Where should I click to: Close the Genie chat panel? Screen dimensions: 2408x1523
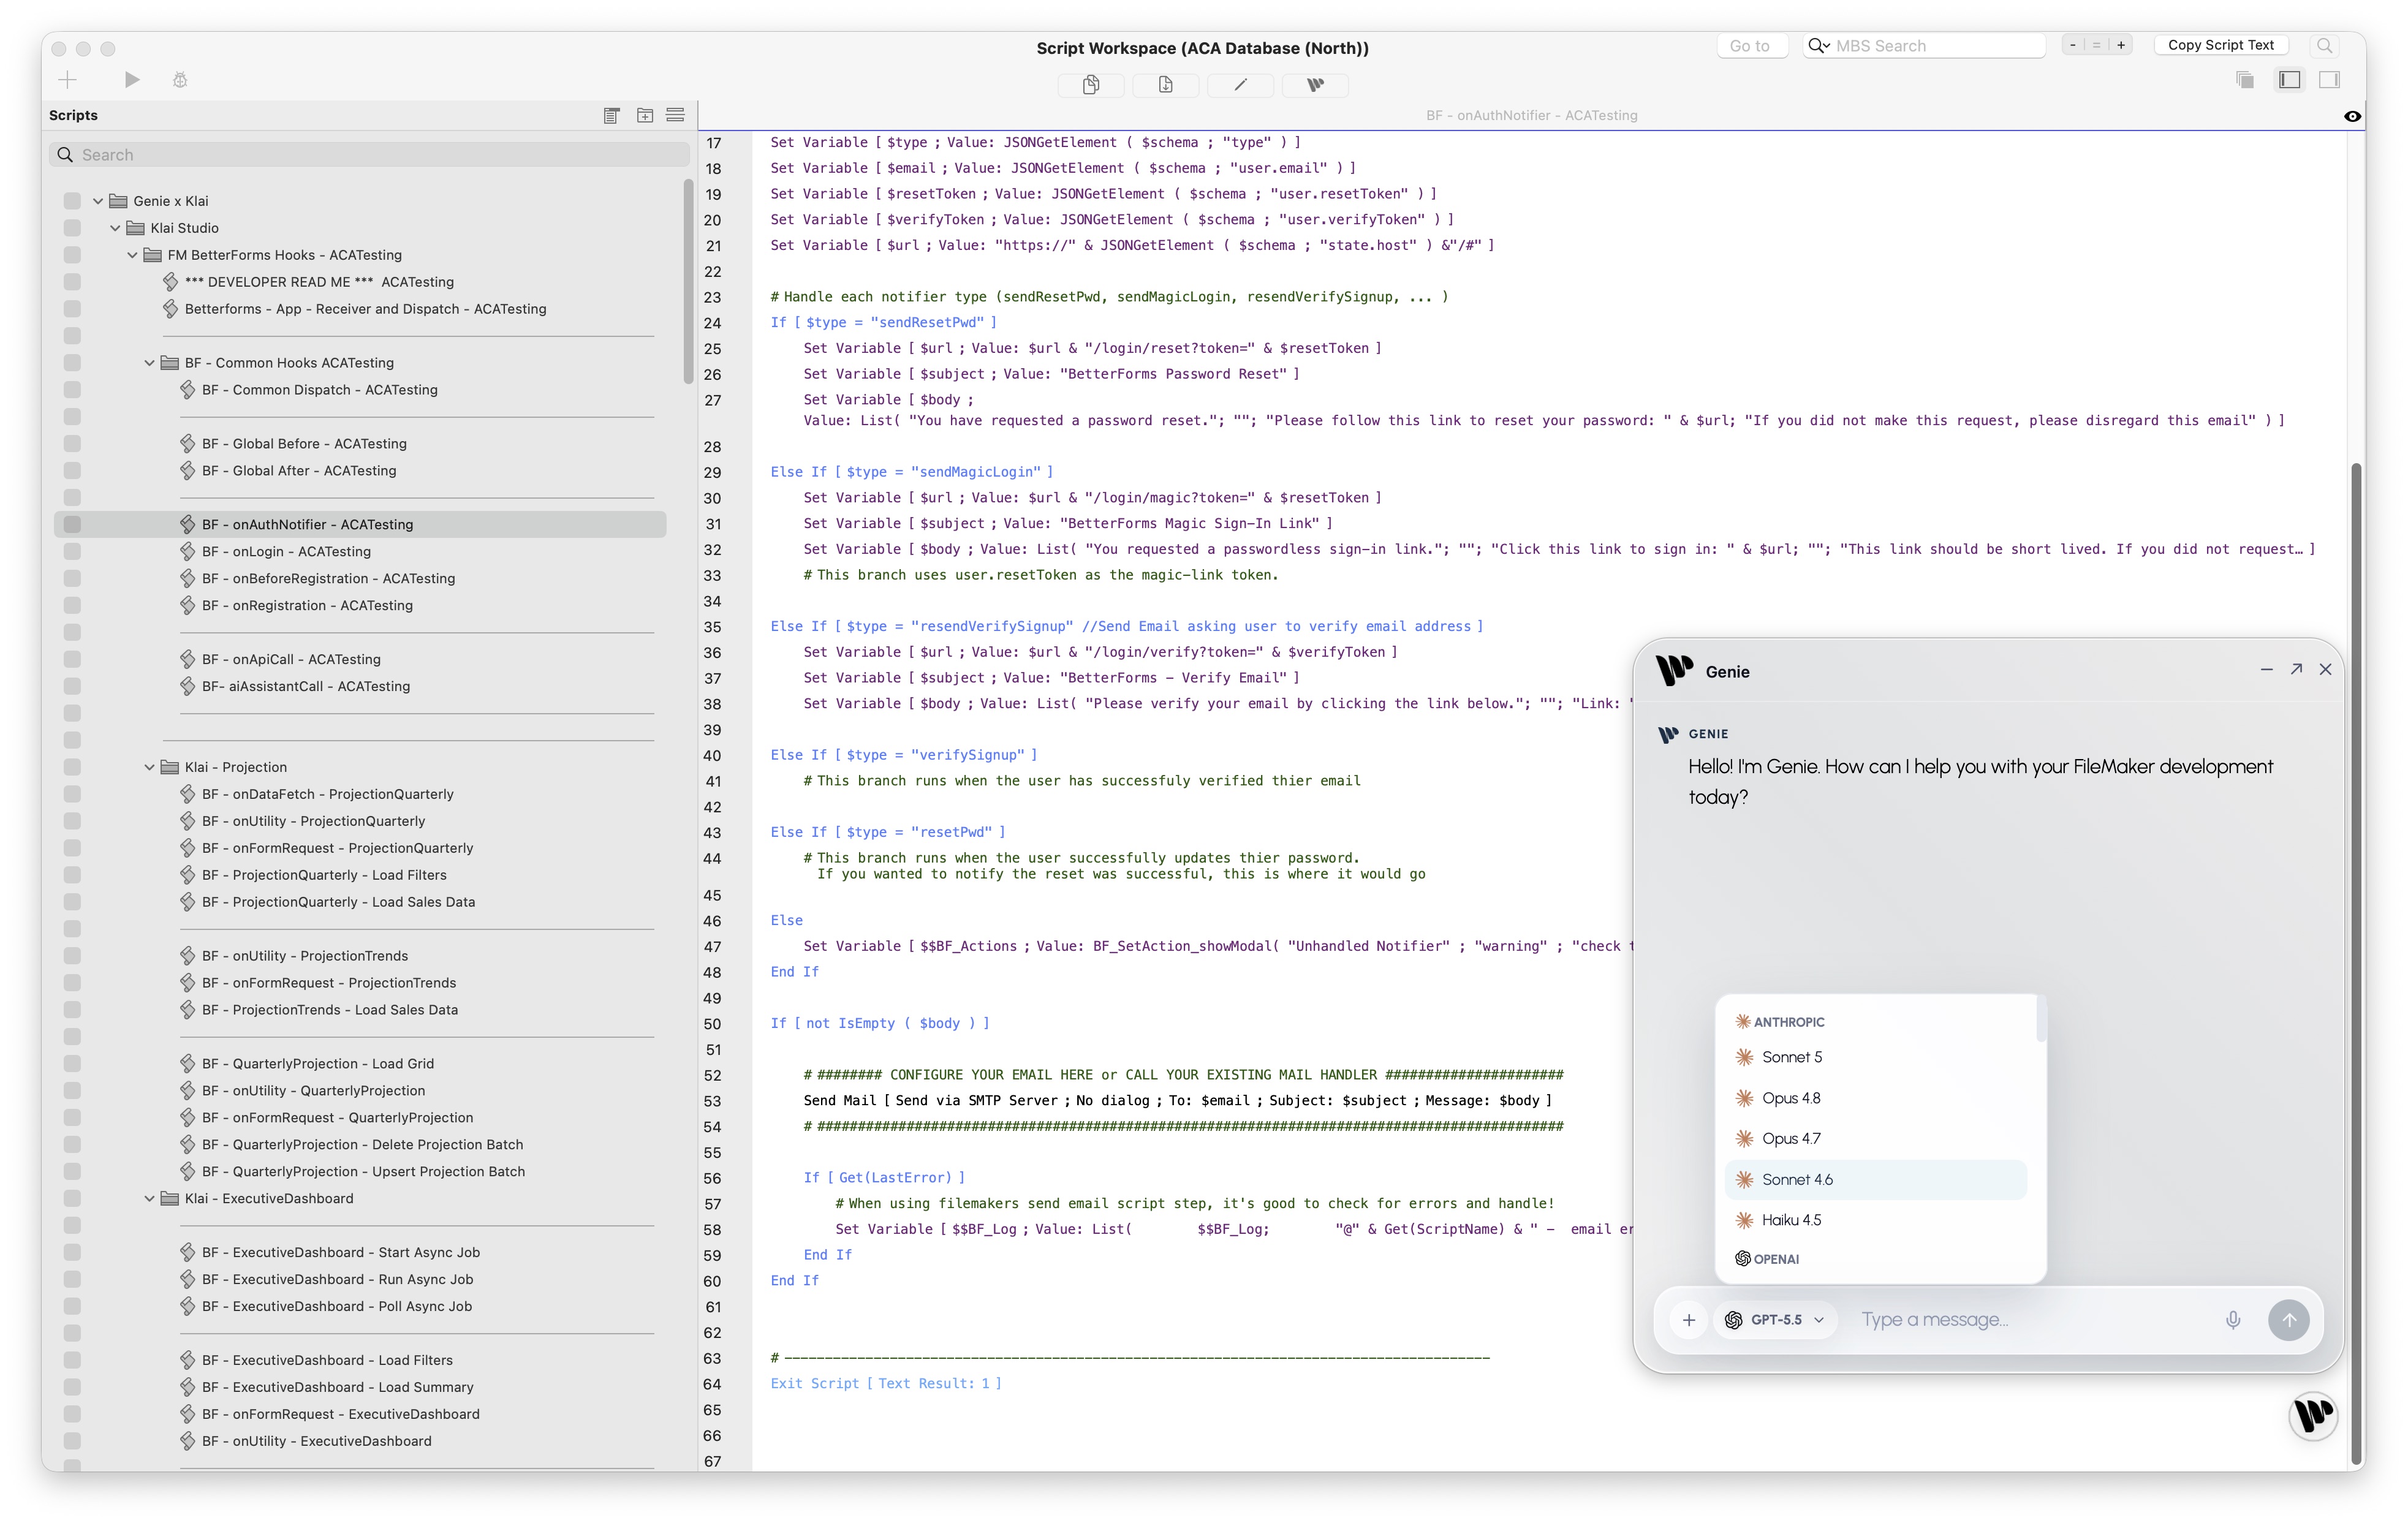tap(2325, 670)
